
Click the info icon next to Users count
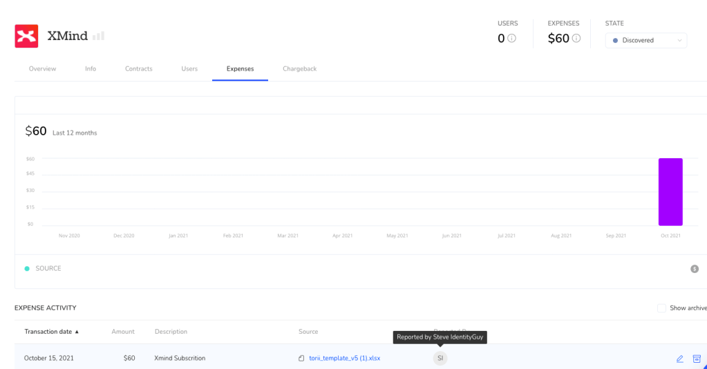click(511, 39)
